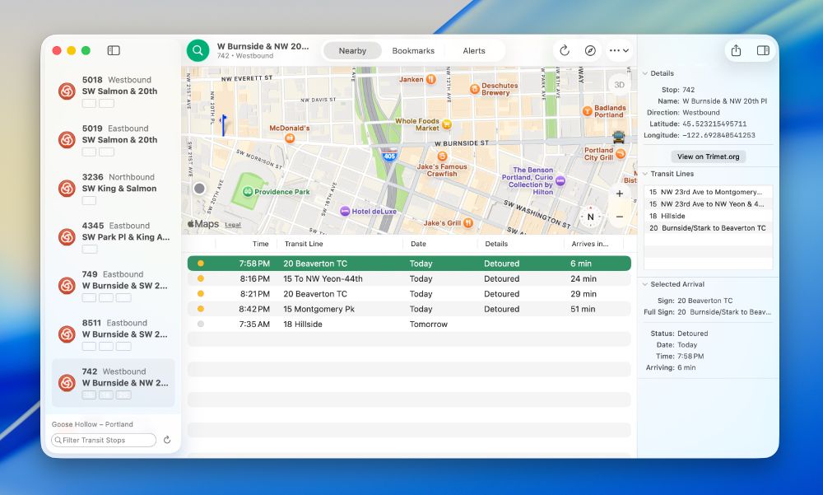The image size is (823, 495).
Task: Click the green search button
Action: click(x=198, y=50)
